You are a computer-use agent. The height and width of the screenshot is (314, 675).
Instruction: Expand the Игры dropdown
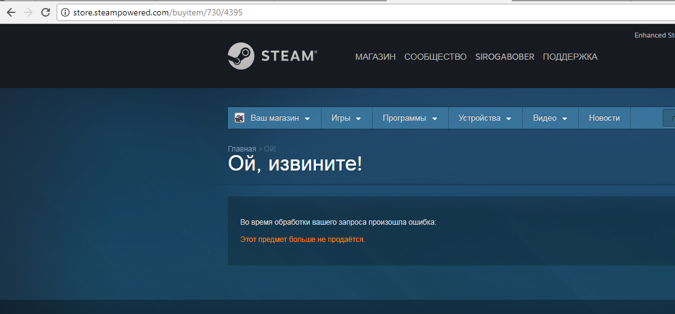[346, 118]
